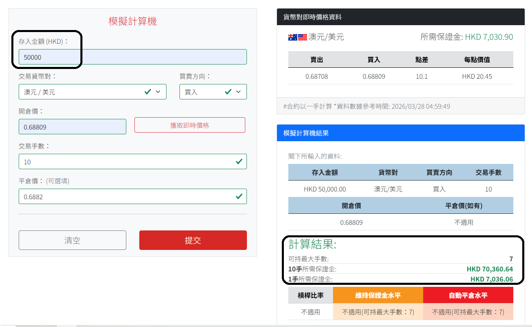Click the 槓桿比率 header cell

tap(311, 295)
